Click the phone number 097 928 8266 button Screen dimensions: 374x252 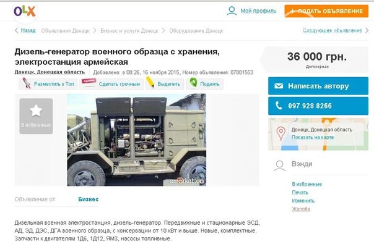coord(318,106)
